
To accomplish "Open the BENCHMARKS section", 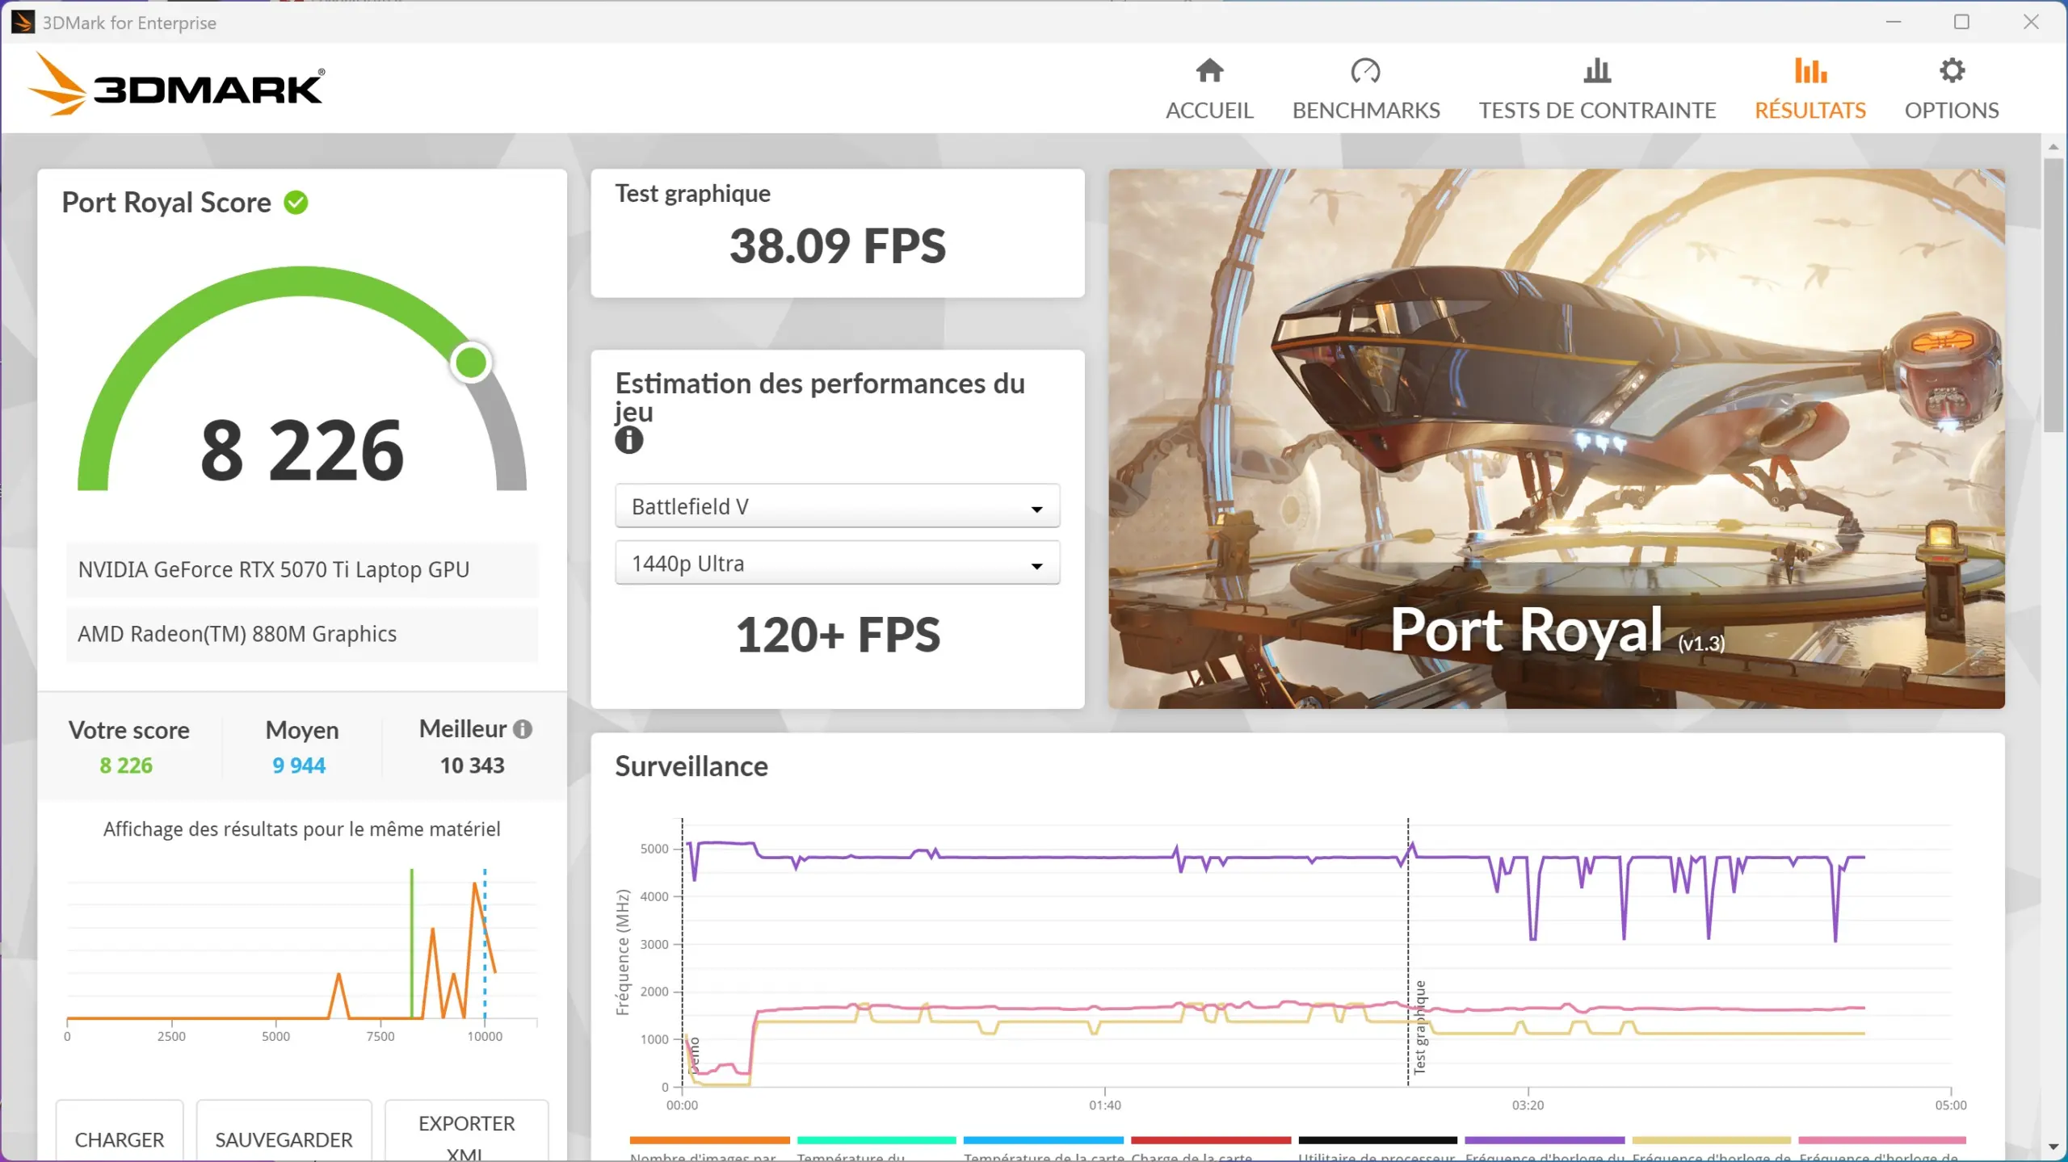I will pyautogui.click(x=1366, y=110).
